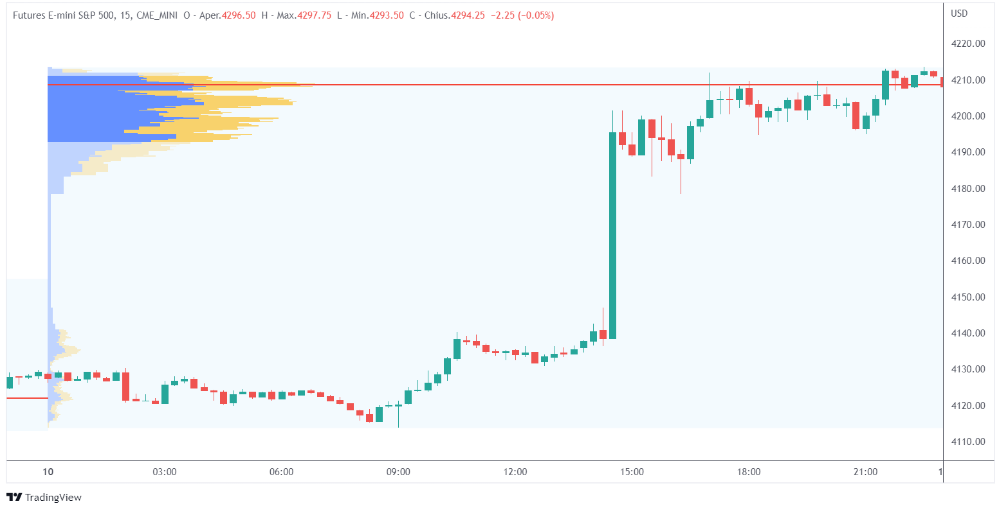Click the 4110.00 price axis label

coord(967,441)
